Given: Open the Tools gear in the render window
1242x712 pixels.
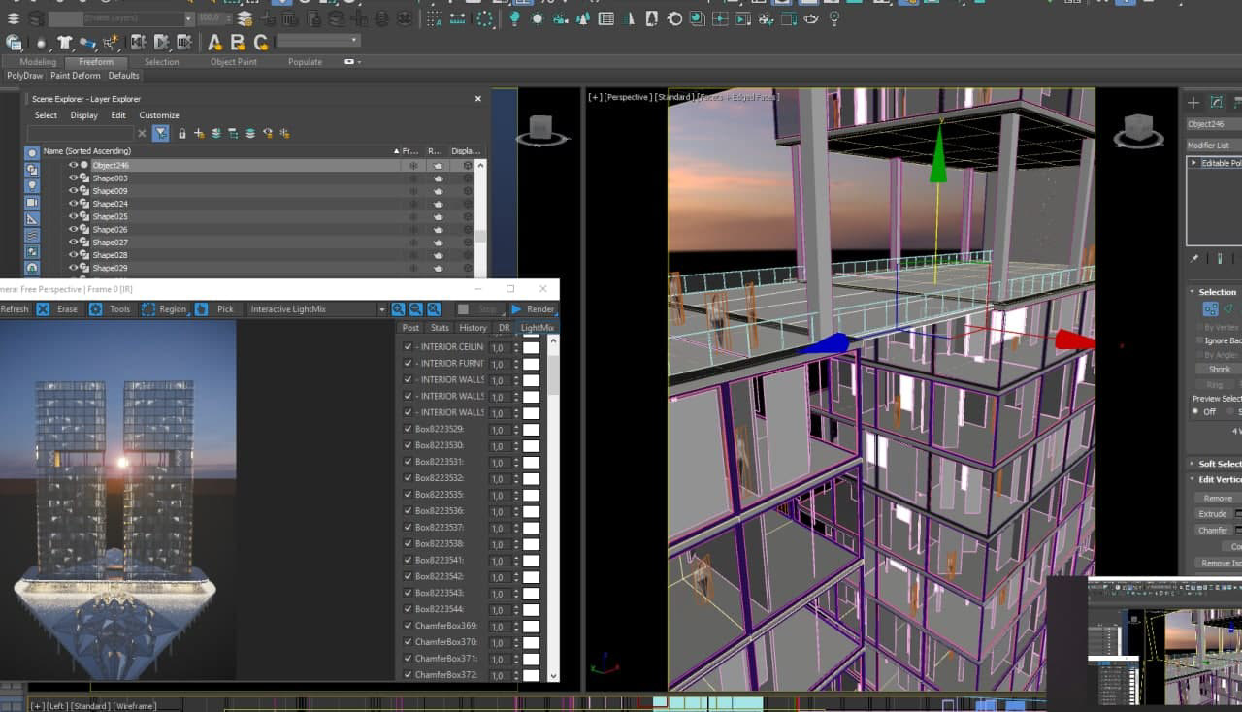Looking at the screenshot, I should [96, 309].
